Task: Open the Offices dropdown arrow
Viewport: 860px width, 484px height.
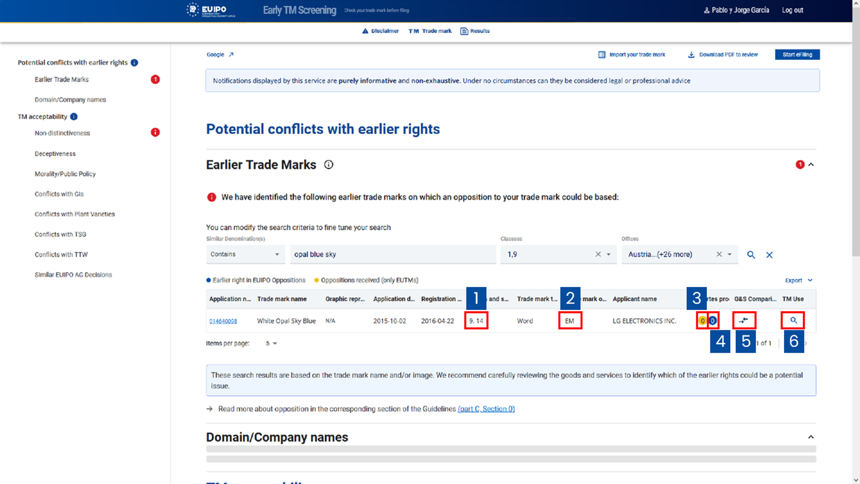Action: tap(730, 254)
